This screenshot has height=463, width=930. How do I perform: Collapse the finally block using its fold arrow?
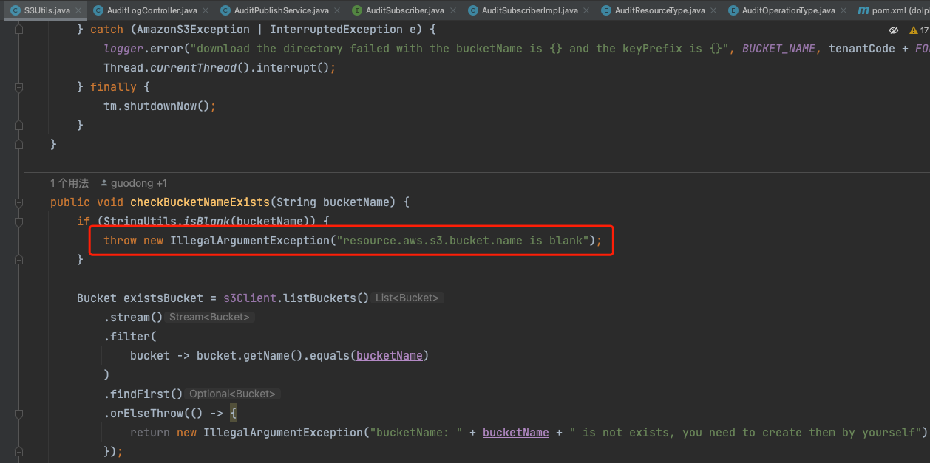18,86
